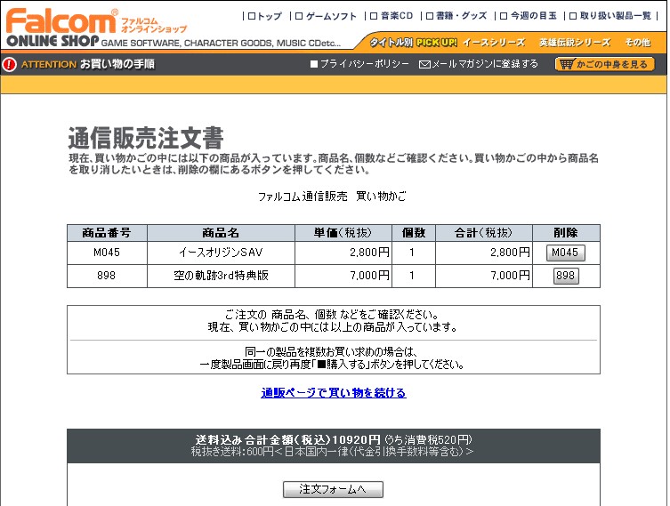Click the product name イースオリジンSAV
670x506 pixels.
[x=221, y=253]
